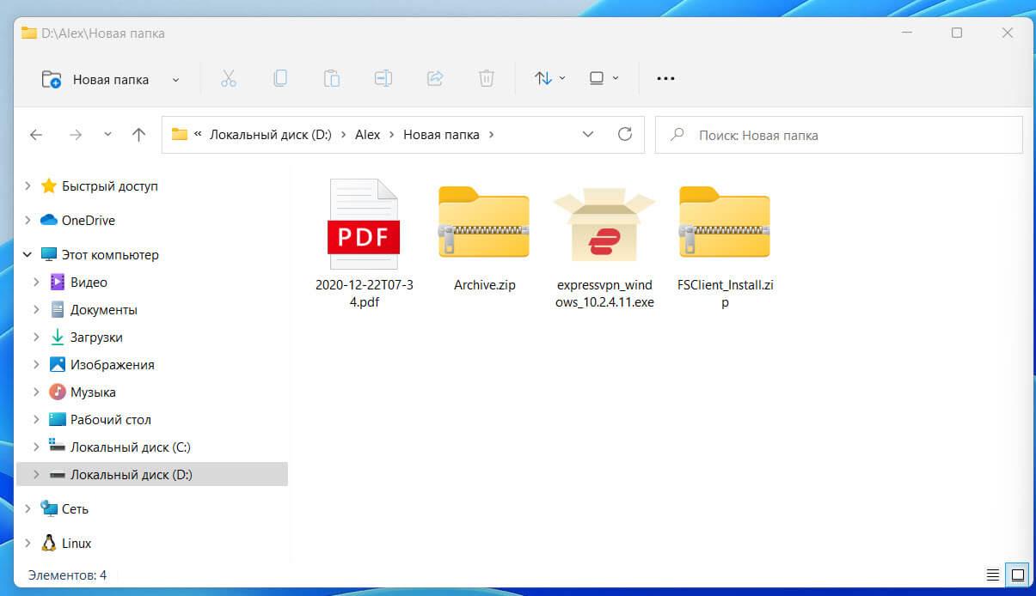Click the 2020-12-22T07-34.pdf file name label
Image resolution: width=1036 pixels, height=596 pixels.
pyautogui.click(x=365, y=294)
